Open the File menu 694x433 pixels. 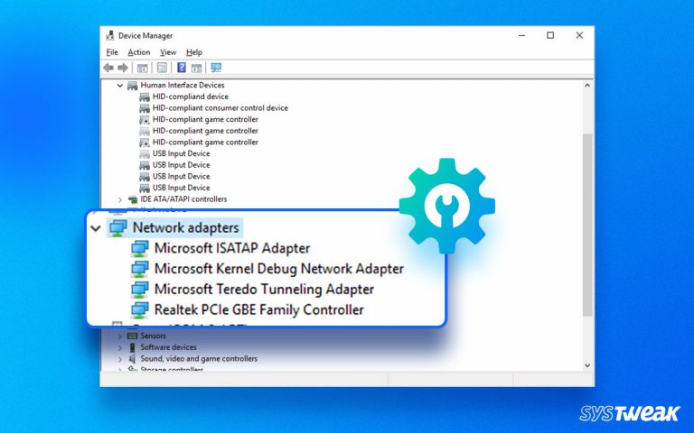(112, 52)
